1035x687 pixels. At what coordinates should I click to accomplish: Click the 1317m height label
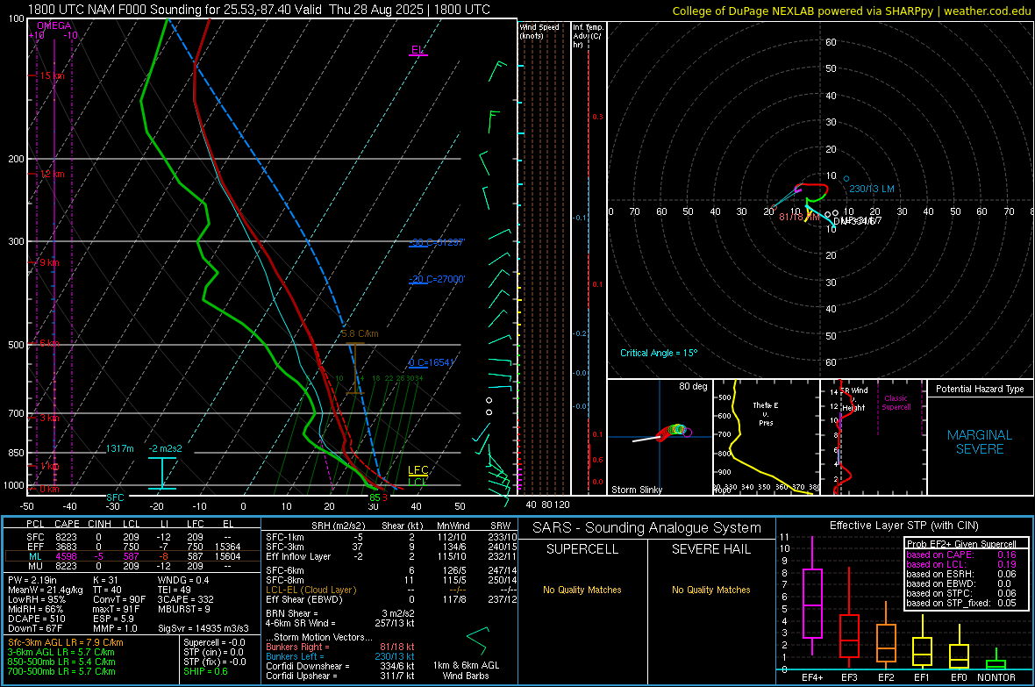tap(120, 448)
